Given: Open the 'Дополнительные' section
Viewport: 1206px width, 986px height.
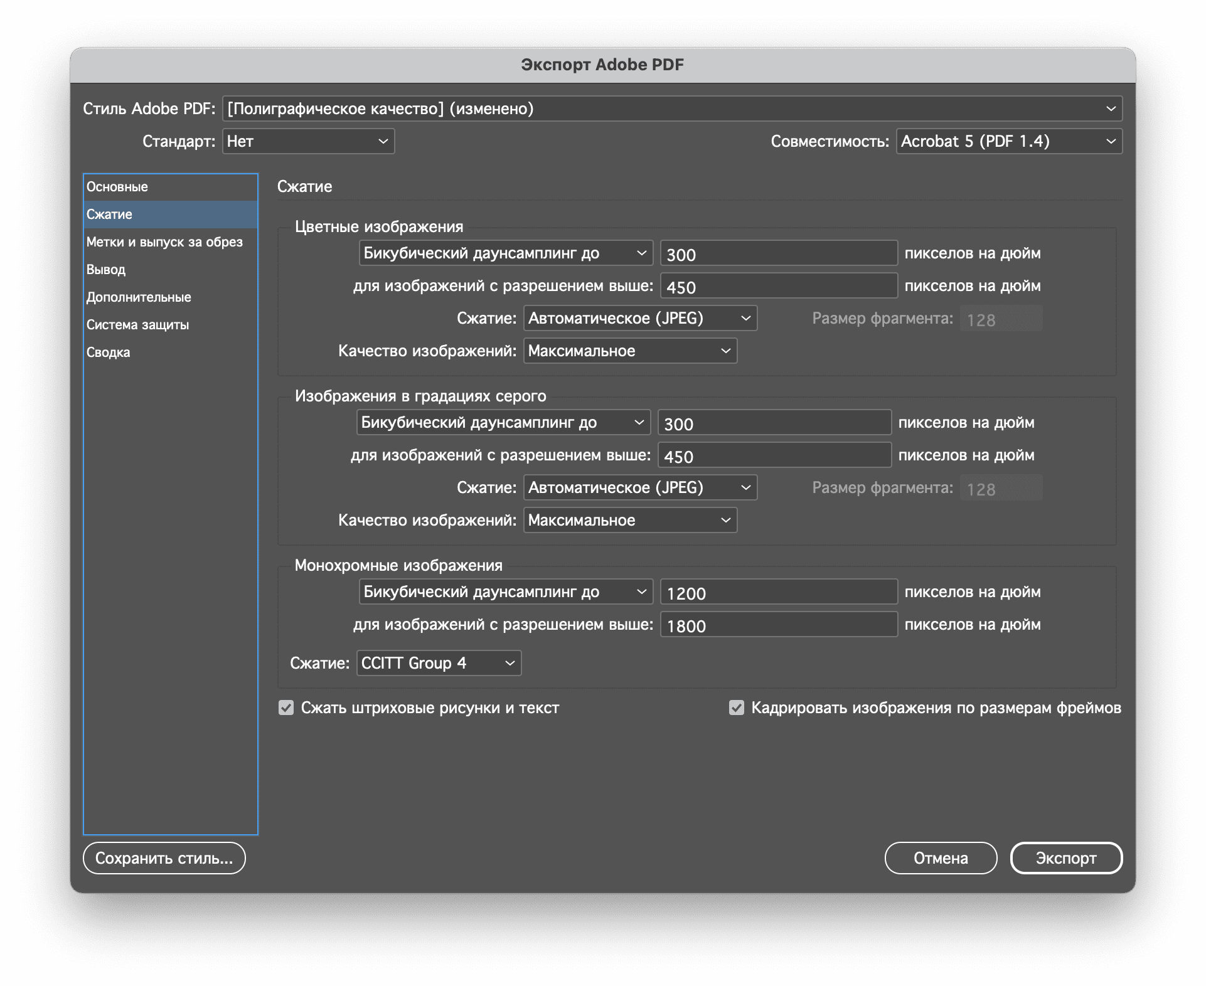Looking at the screenshot, I should click(170, 297).
